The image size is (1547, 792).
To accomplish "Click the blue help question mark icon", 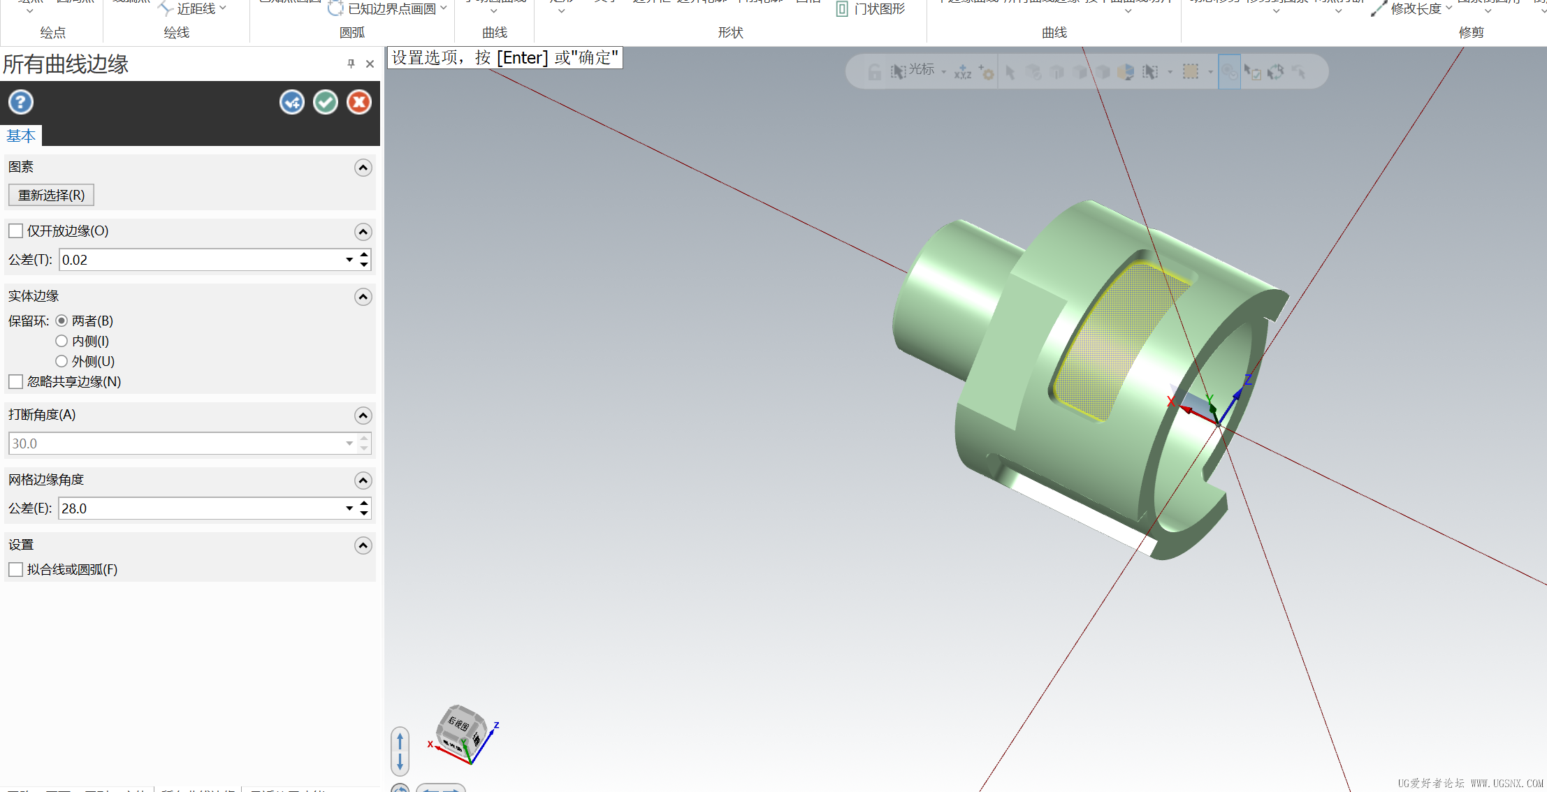I will click(21, 103).
